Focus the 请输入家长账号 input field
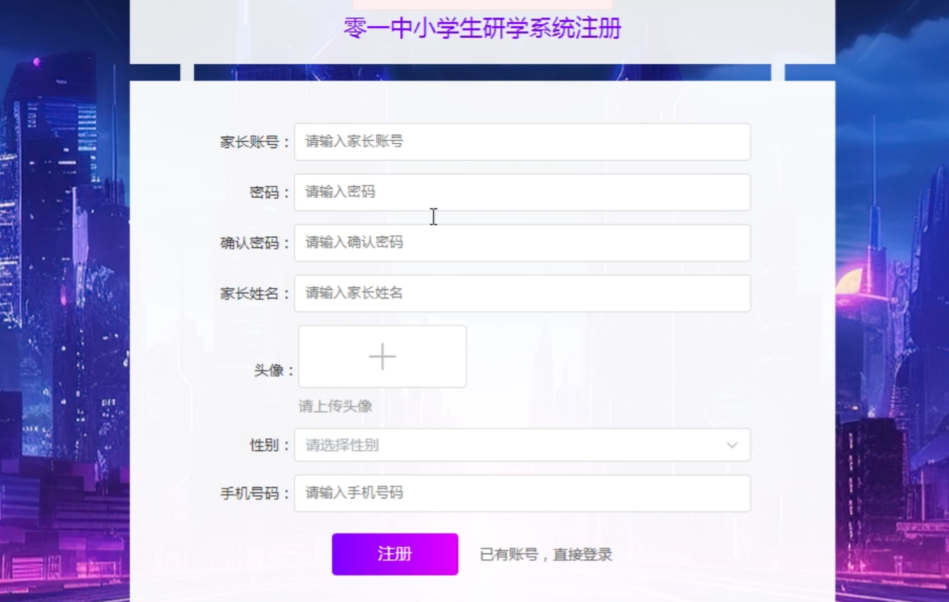Screen dimensions: 949x602 click(522, 141)
